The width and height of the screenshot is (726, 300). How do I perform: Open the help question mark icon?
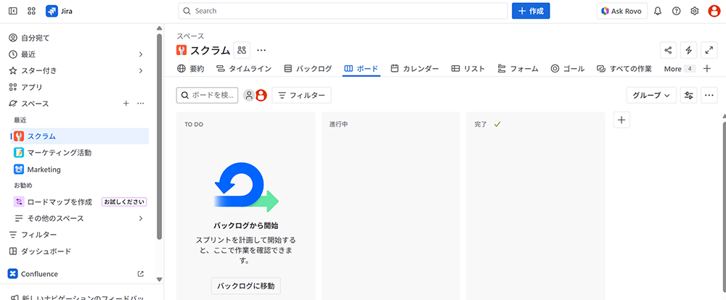click(677, 11)
